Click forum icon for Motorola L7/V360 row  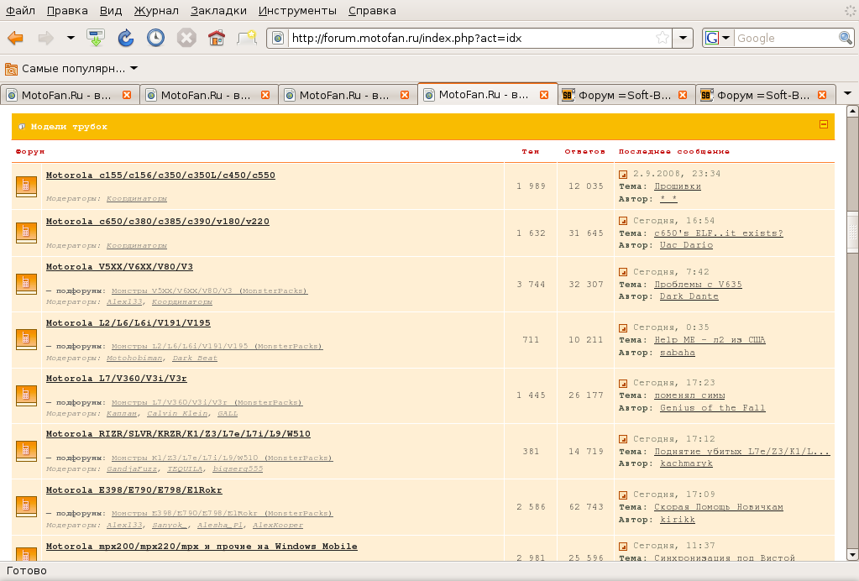(x=26, y=395)
